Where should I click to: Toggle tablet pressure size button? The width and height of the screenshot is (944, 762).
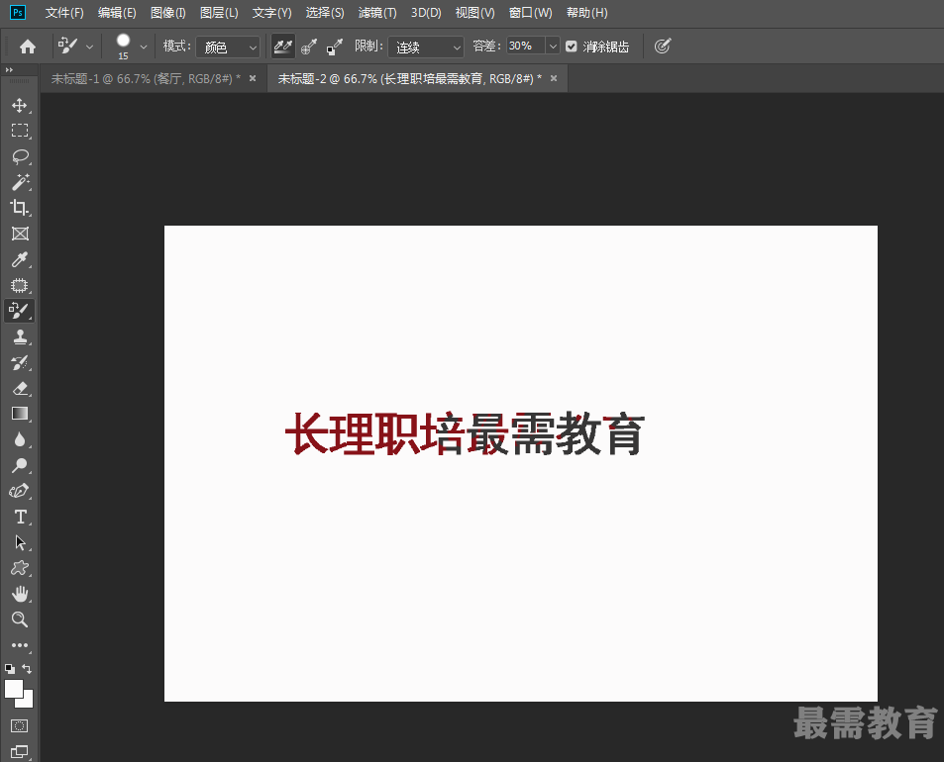pyautogui.click(x=663, y=47)
